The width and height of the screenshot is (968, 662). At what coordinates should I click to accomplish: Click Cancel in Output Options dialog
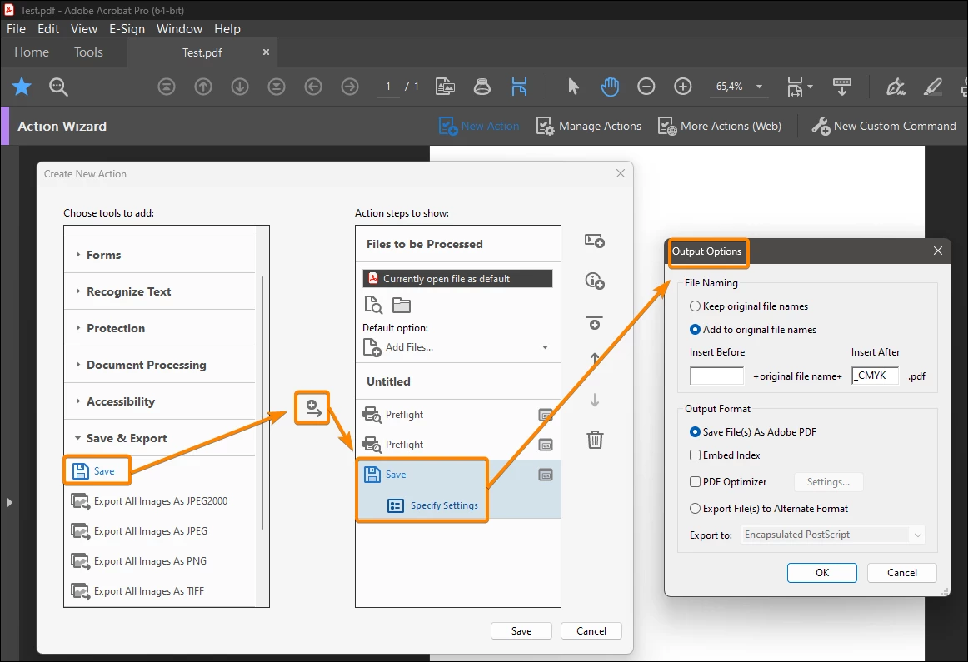pyautogui.click(x=902, y=573)
